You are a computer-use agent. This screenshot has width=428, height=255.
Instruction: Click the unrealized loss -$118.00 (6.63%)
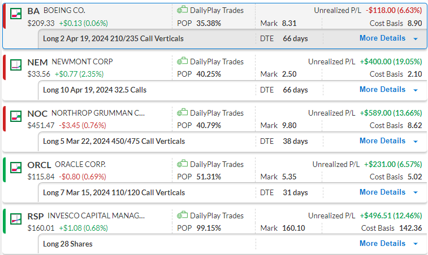click(394, 10)
